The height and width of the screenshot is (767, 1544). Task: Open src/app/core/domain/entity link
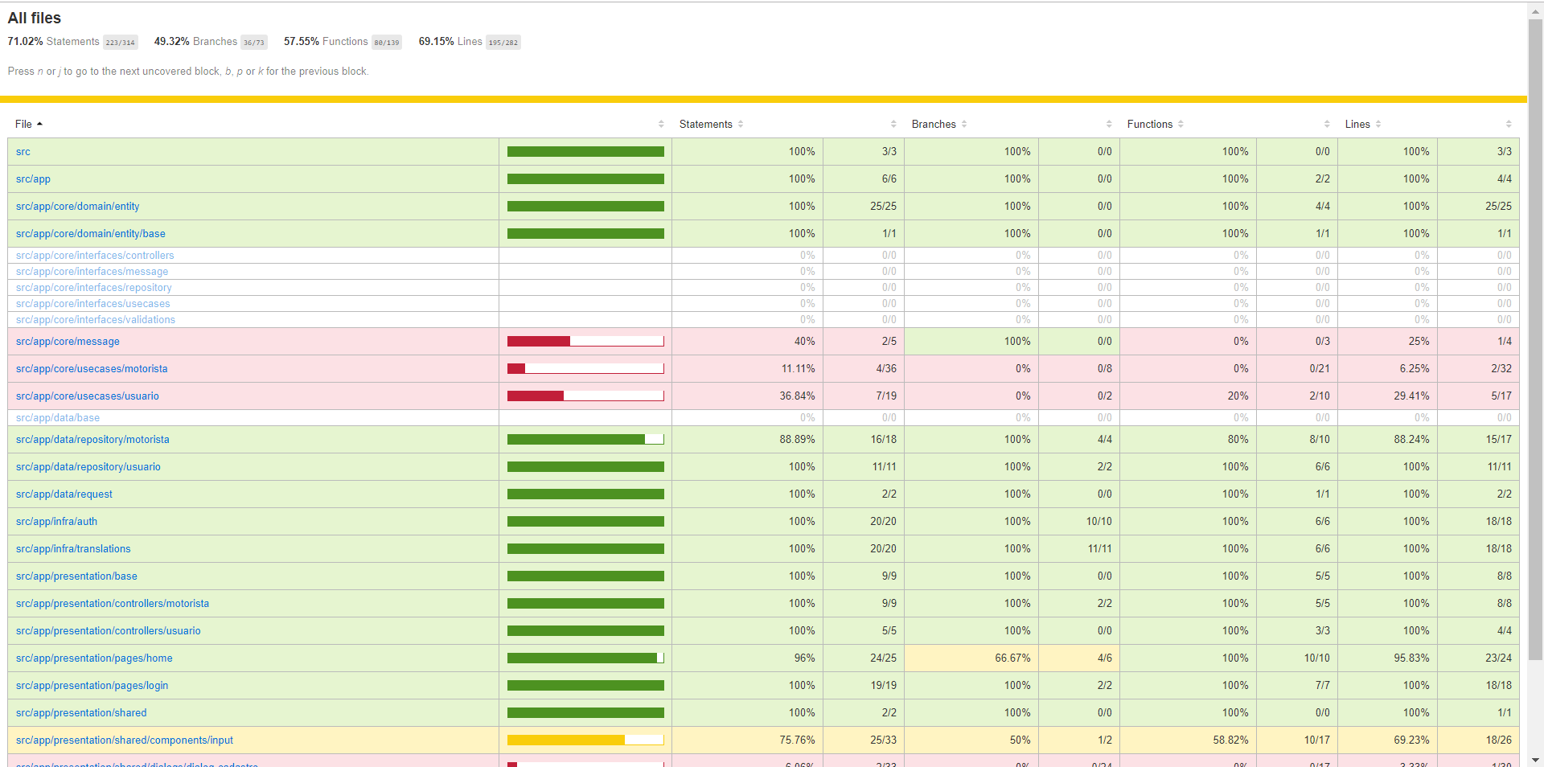point(78,206)
